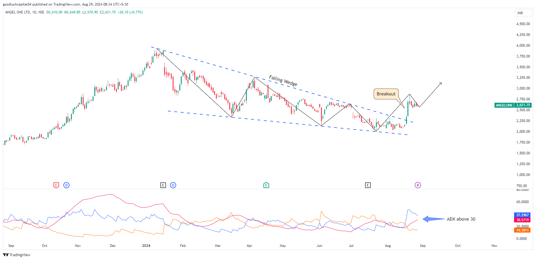Click the 60.0000 indicator axis label
This screenshot has width=536, height=260.
point(522,202)
